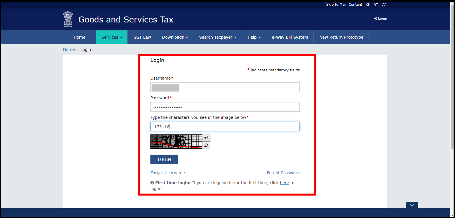Expand the Downloads dropdown menu

click(x=175, y=37)
